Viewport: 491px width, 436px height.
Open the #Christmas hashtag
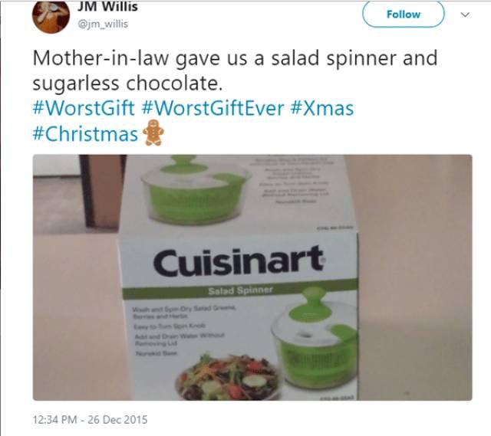(85, 134)
